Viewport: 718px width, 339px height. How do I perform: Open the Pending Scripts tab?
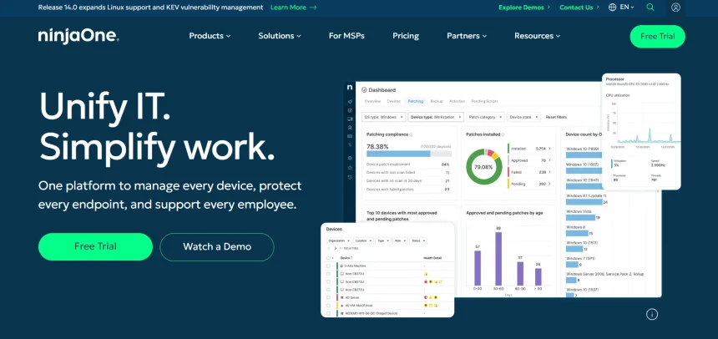(484, 101)
